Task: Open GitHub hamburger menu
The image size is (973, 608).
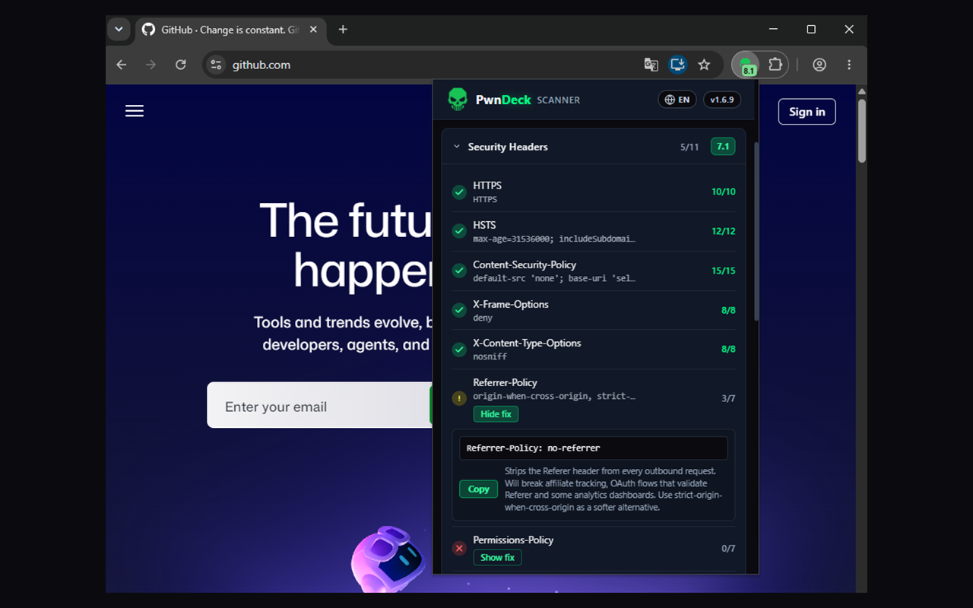Action: 135,111
